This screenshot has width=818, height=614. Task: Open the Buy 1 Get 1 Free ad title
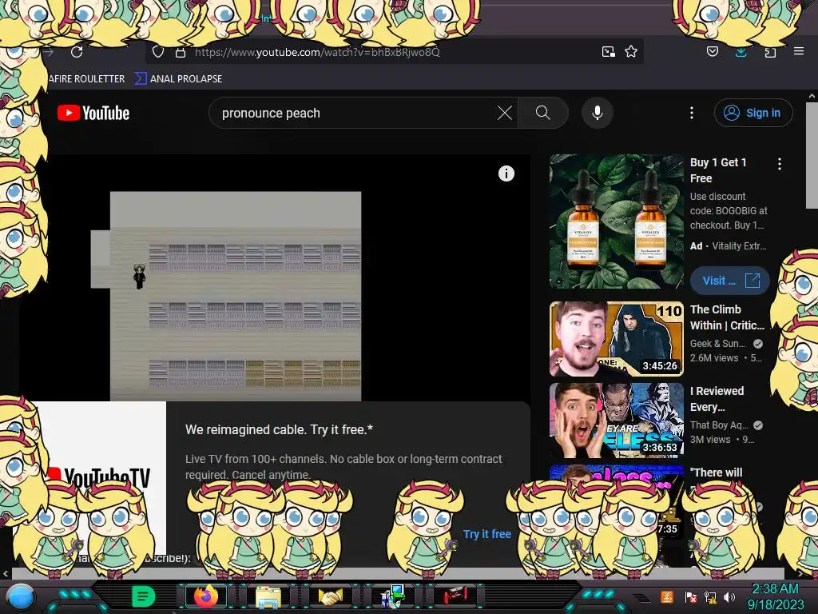pos(718,170)
